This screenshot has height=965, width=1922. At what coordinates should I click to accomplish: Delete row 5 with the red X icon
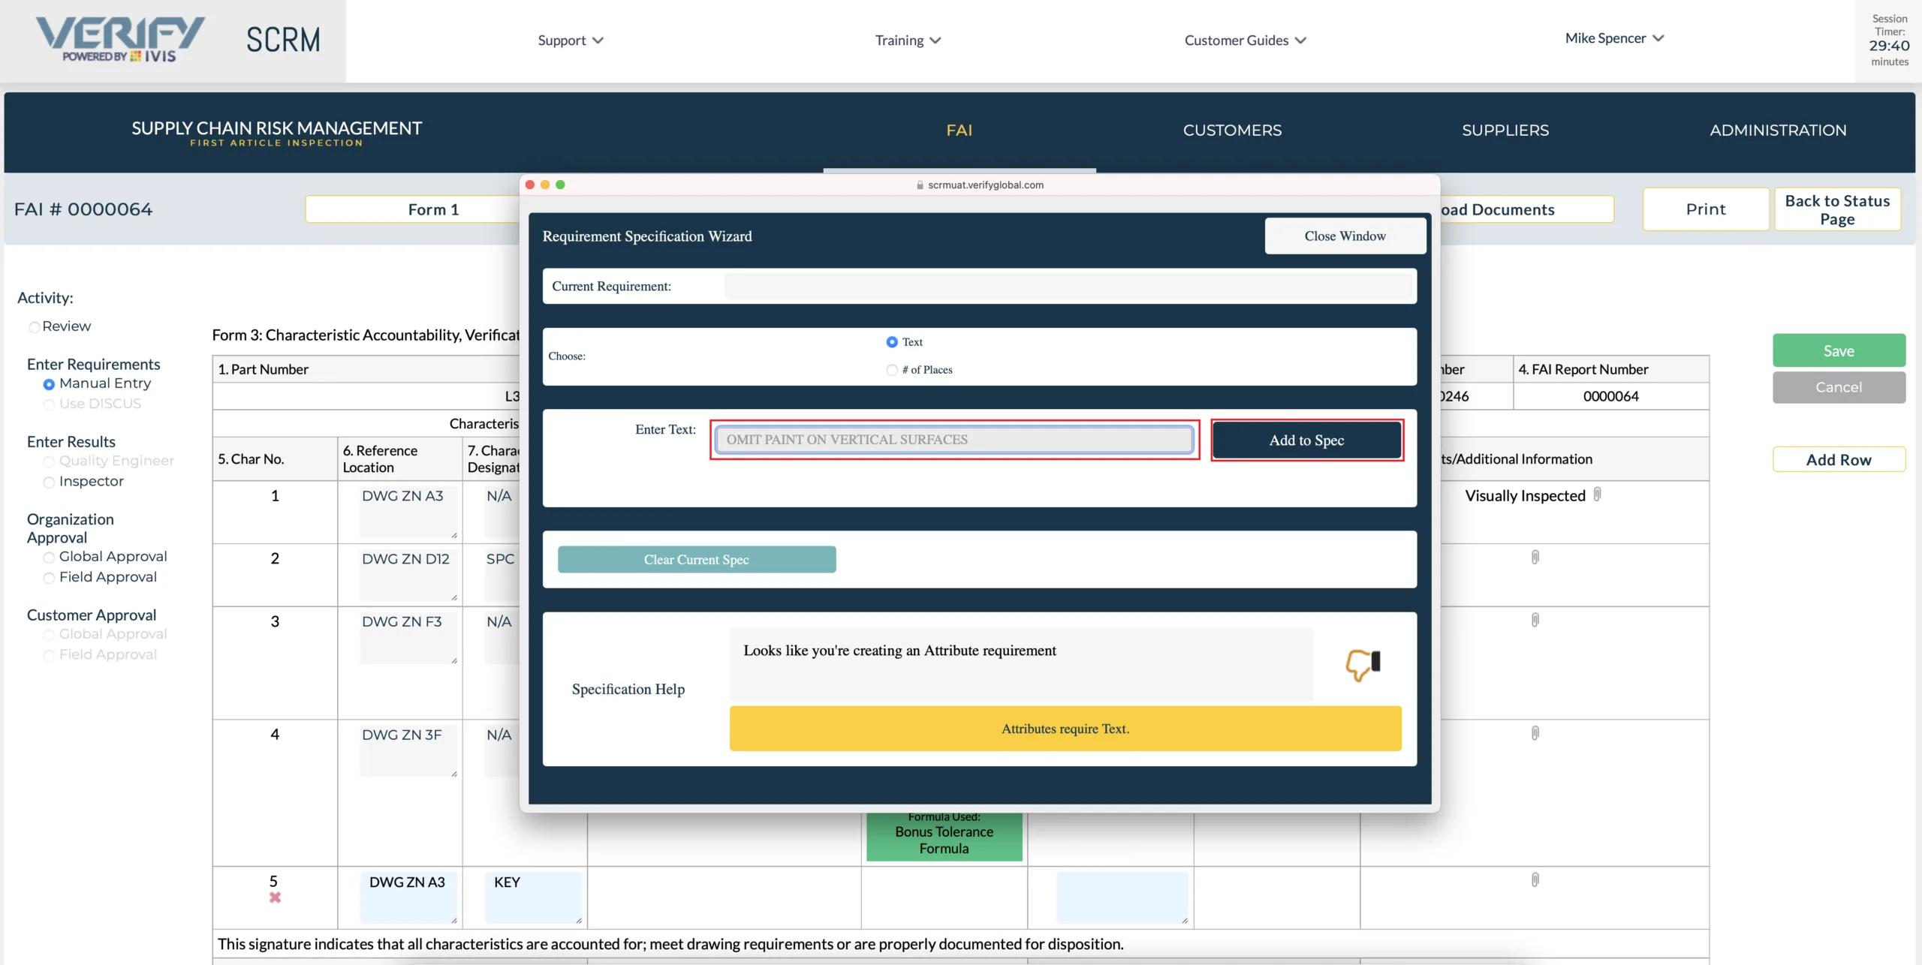275,897
